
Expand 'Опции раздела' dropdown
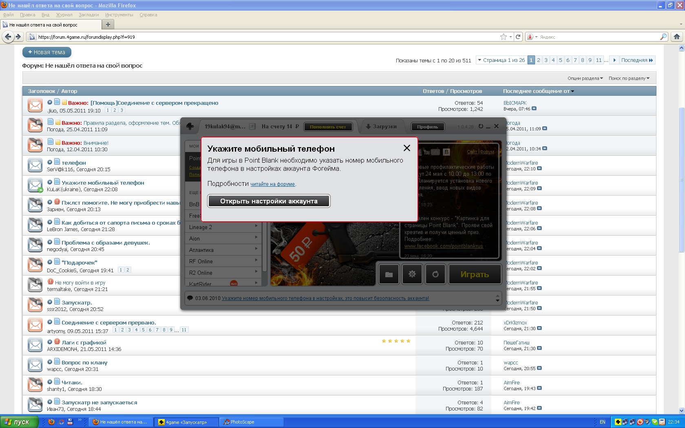[585, 78]
